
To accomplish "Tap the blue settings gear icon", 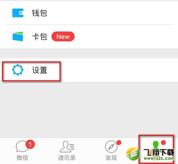I will coord(18,70).
